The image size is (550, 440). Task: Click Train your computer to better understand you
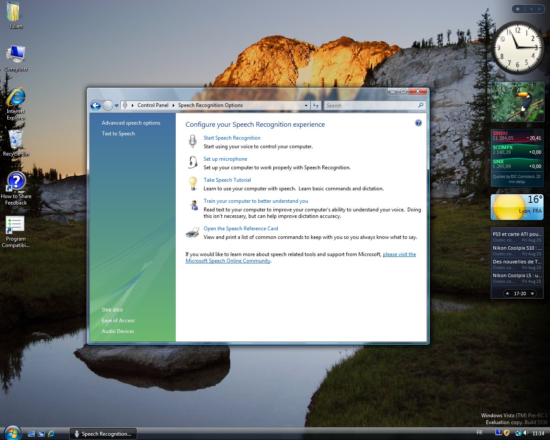coord(256,201)
